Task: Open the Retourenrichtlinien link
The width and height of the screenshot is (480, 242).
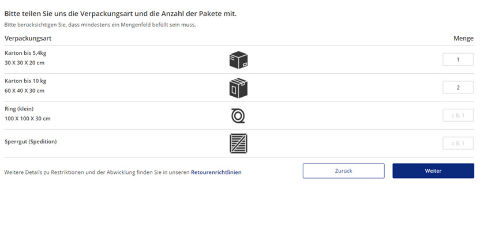Action: [x=216, y=172]
